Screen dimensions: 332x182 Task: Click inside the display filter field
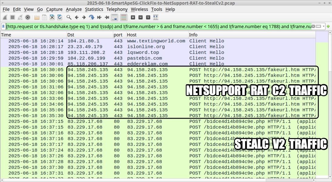[x=158, y=26]
